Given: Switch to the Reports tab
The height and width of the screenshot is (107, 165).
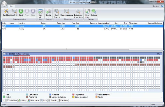Looking at the screenshot, I should click(52, 100).
